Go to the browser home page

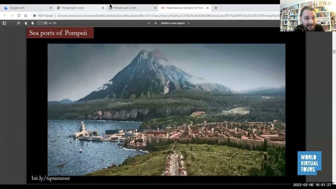click(26, 16)
